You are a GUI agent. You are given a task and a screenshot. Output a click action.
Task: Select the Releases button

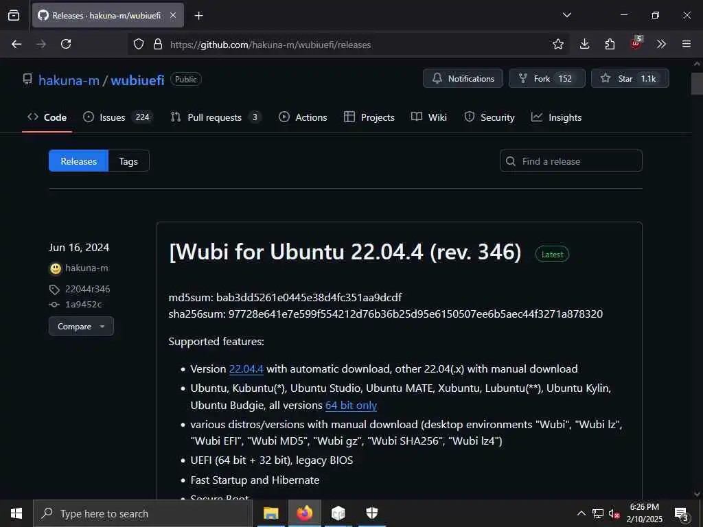[78, 161]
